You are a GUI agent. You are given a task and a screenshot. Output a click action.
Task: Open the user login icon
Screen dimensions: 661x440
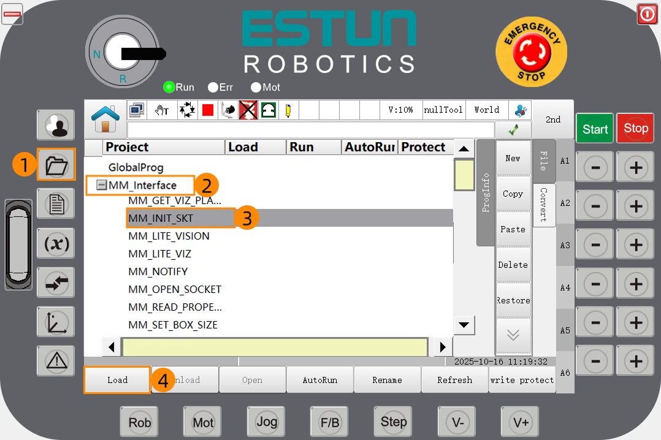pos(56,125)
